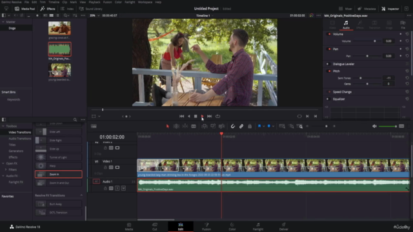Collapse the Audio FX category
413x232 pixels.
pos(3,176)
